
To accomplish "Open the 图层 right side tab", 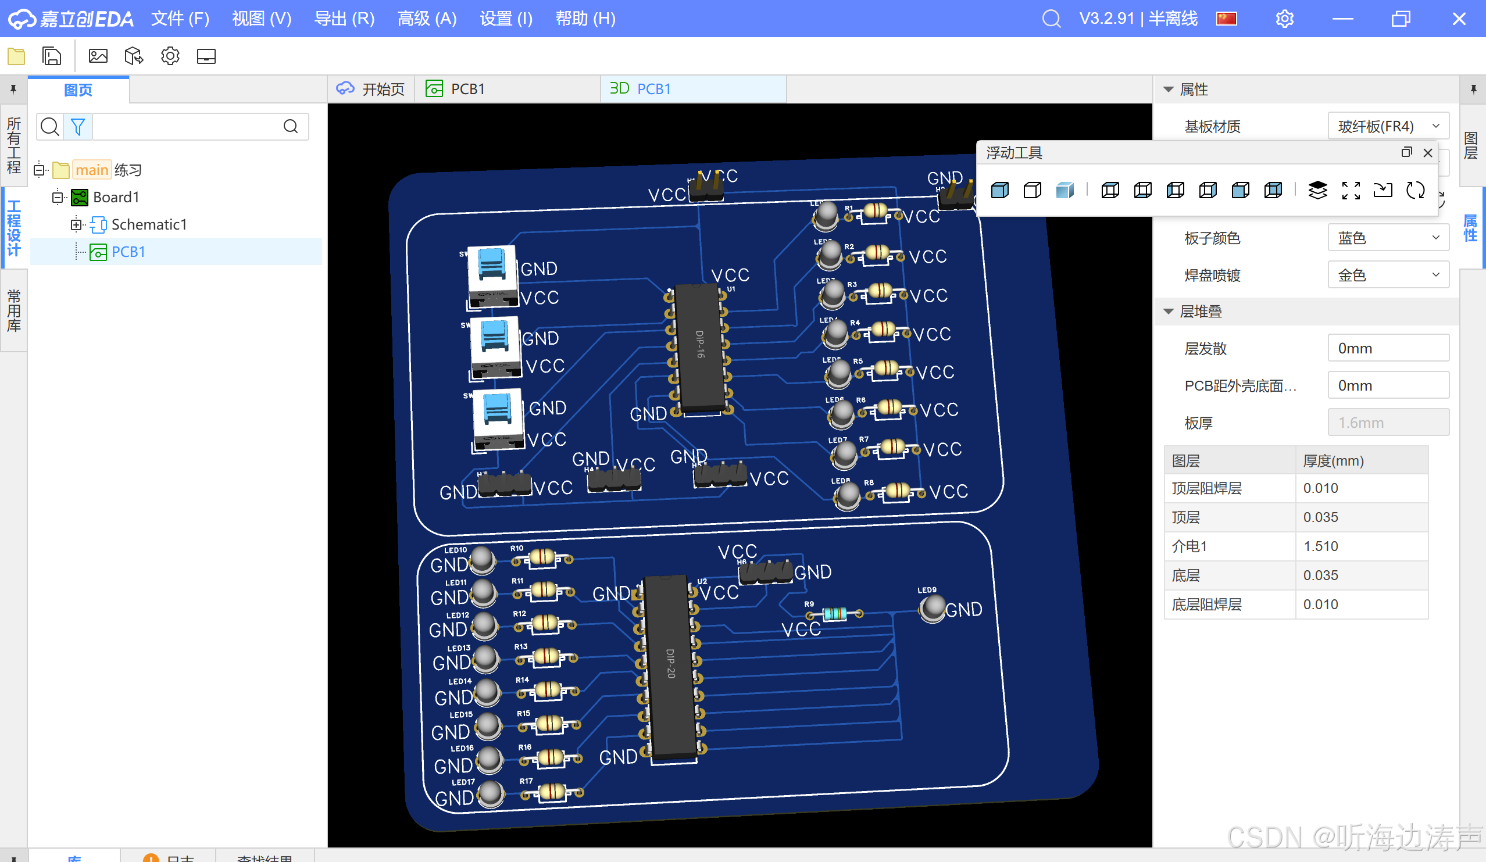I will [1472, 146].
